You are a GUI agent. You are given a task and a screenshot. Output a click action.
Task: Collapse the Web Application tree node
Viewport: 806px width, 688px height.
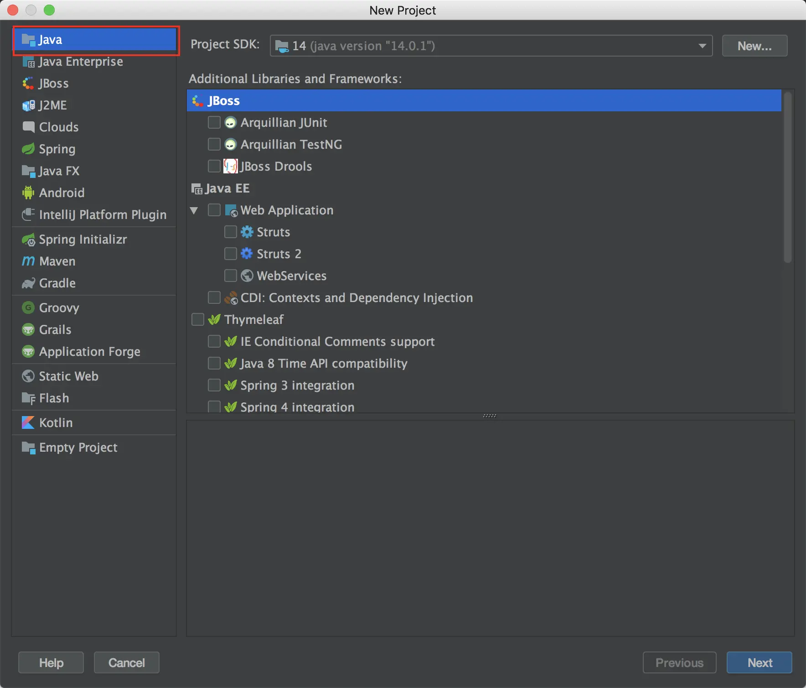194,210
